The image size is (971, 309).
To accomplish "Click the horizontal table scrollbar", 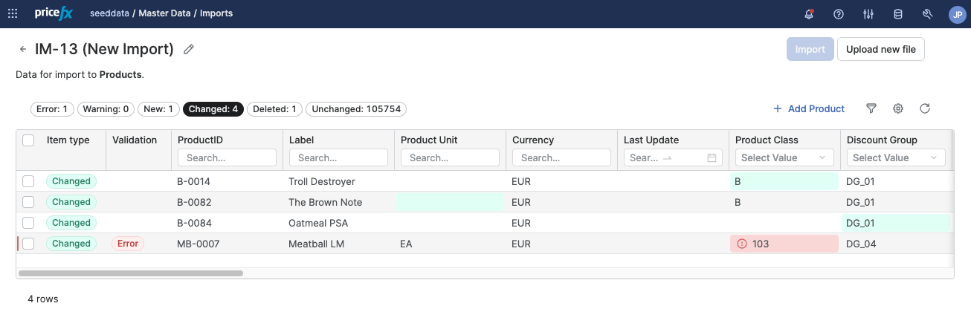I will click(x=131, y=273).
